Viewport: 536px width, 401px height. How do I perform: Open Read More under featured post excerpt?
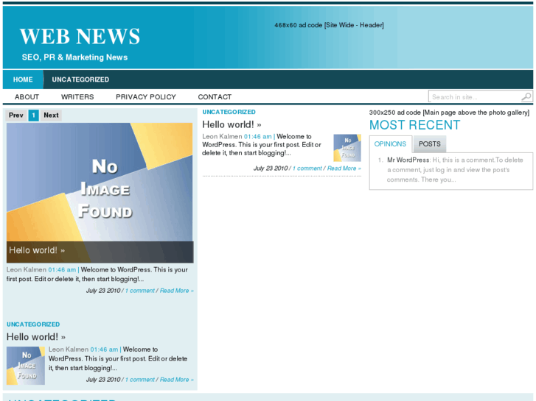click(177, 291)
